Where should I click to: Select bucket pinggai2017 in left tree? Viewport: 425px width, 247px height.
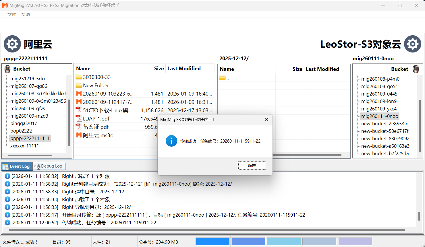click(x=24, y=123)
